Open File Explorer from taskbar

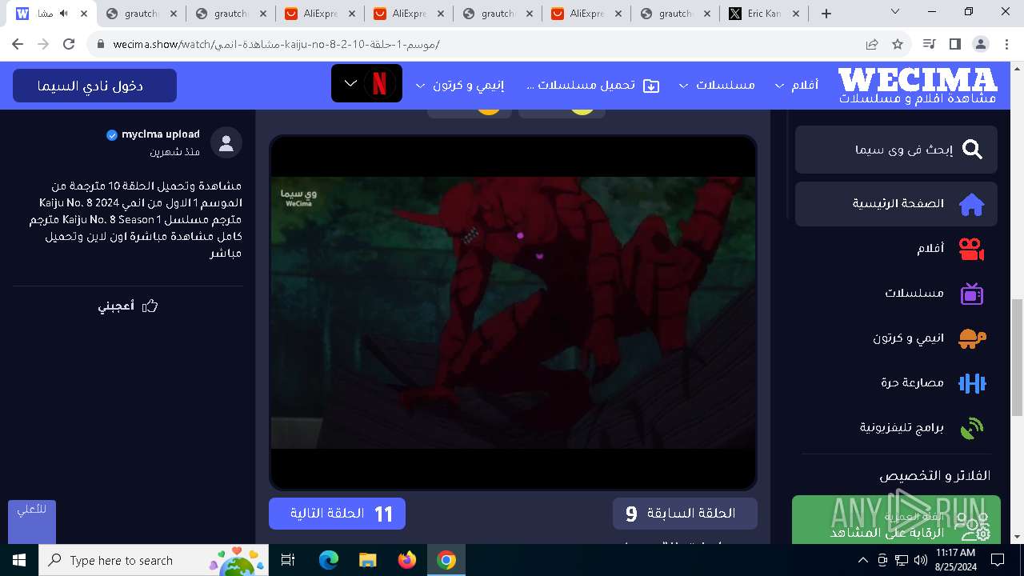coord(368,560)
